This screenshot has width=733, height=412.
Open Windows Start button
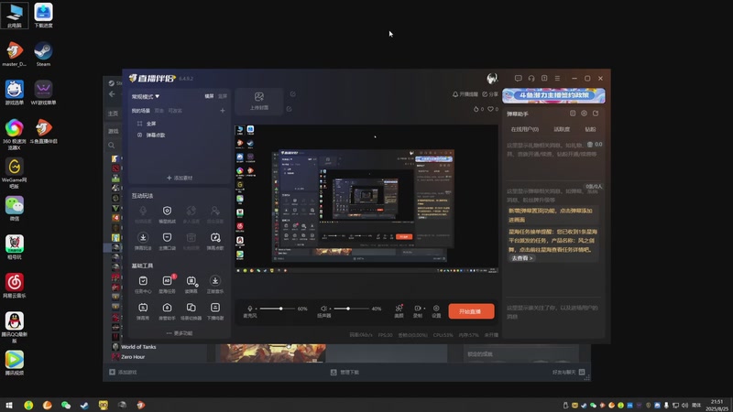click(x=9, y=405)
